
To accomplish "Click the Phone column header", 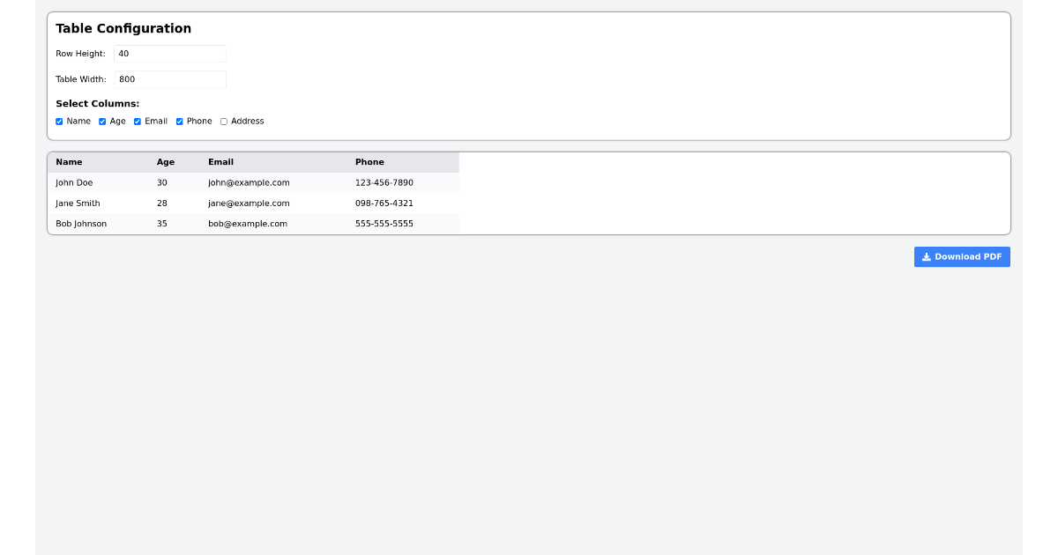I will tap(369, 162).
